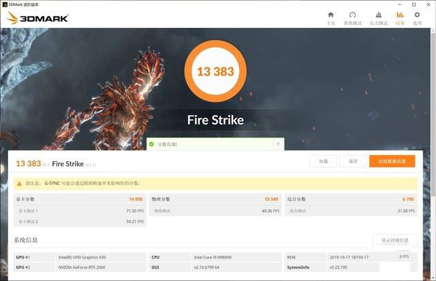Maximize the 3DMark window

(x=414, y=5)
